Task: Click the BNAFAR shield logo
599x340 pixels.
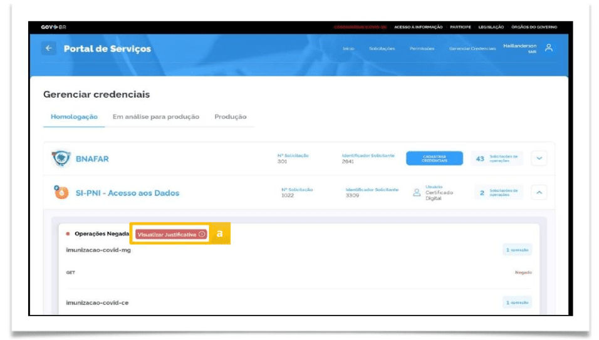Action: (x=61, y=158)
